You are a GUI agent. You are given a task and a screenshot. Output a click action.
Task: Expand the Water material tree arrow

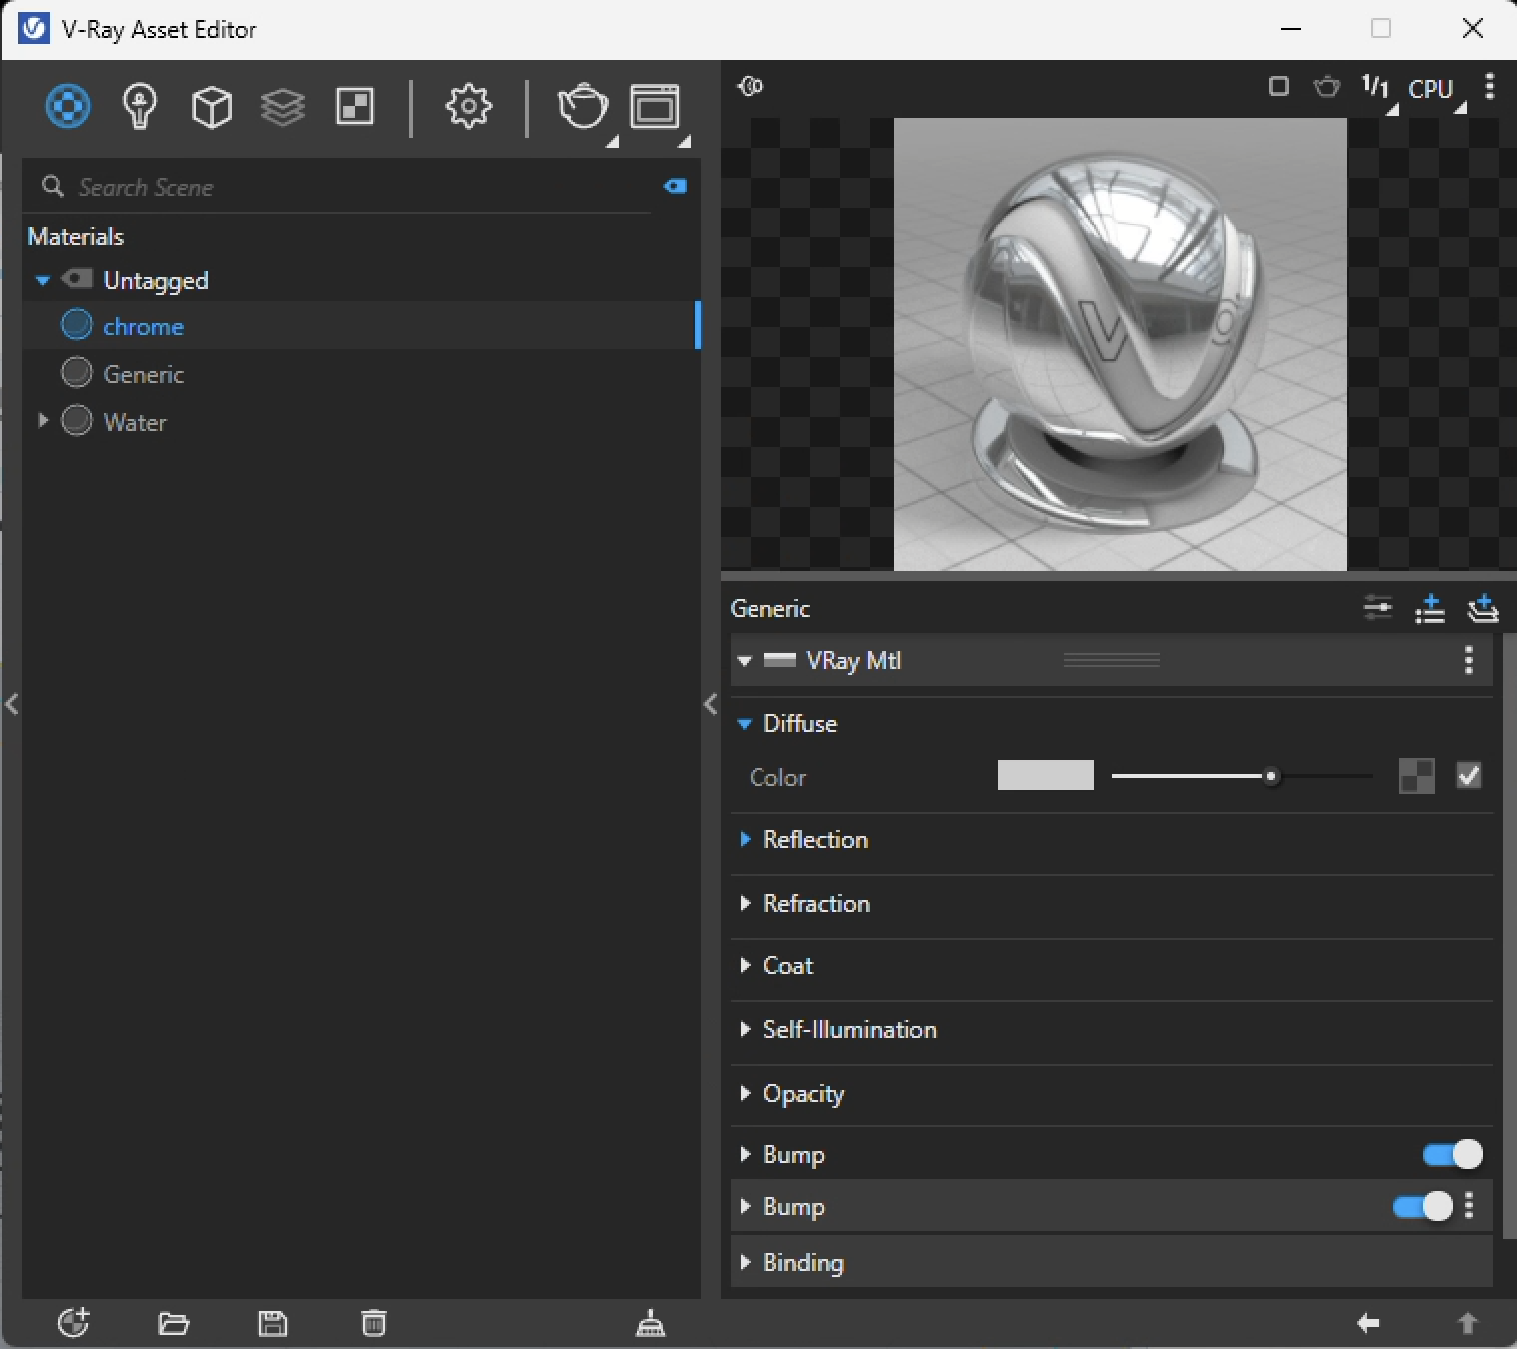(x=43, y=421)
